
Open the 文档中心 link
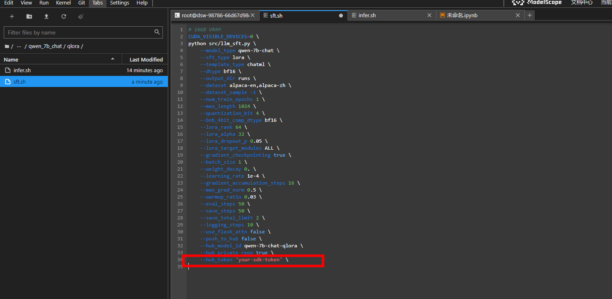click(582, 2)
